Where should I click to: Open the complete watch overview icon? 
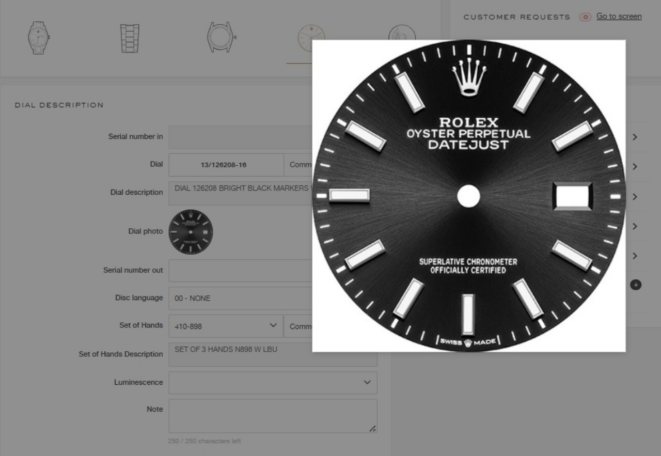[x=39, y=38]
